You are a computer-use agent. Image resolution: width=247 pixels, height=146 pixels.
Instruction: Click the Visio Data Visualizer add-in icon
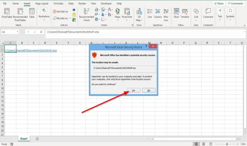pyautogui.click(x=74, y=10)
